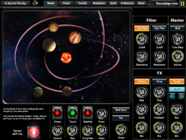Open the PLATE reverb type selector

pyautogui.click(x=177, y=89)
